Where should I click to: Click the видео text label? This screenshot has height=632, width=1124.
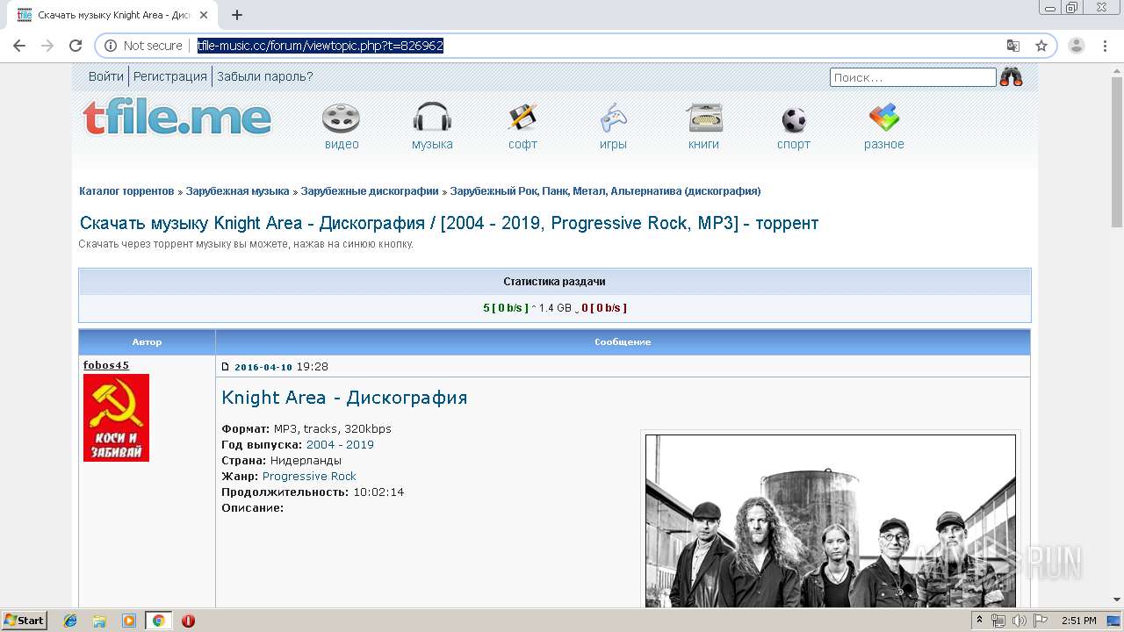coord(342,144)
